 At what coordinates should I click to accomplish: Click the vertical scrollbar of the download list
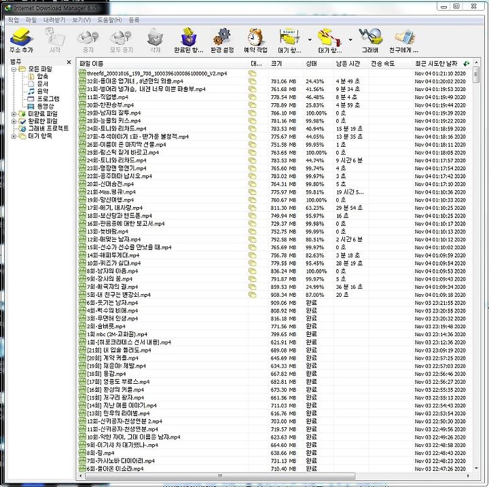[476, 75]
